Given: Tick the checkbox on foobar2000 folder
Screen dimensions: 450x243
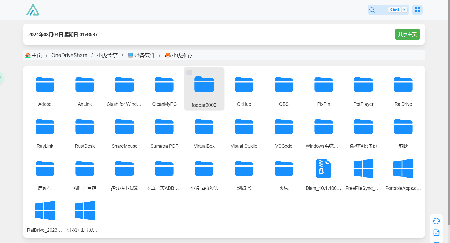Looking at the screenshot, I should pyautogui.click(x=189, y=73).
